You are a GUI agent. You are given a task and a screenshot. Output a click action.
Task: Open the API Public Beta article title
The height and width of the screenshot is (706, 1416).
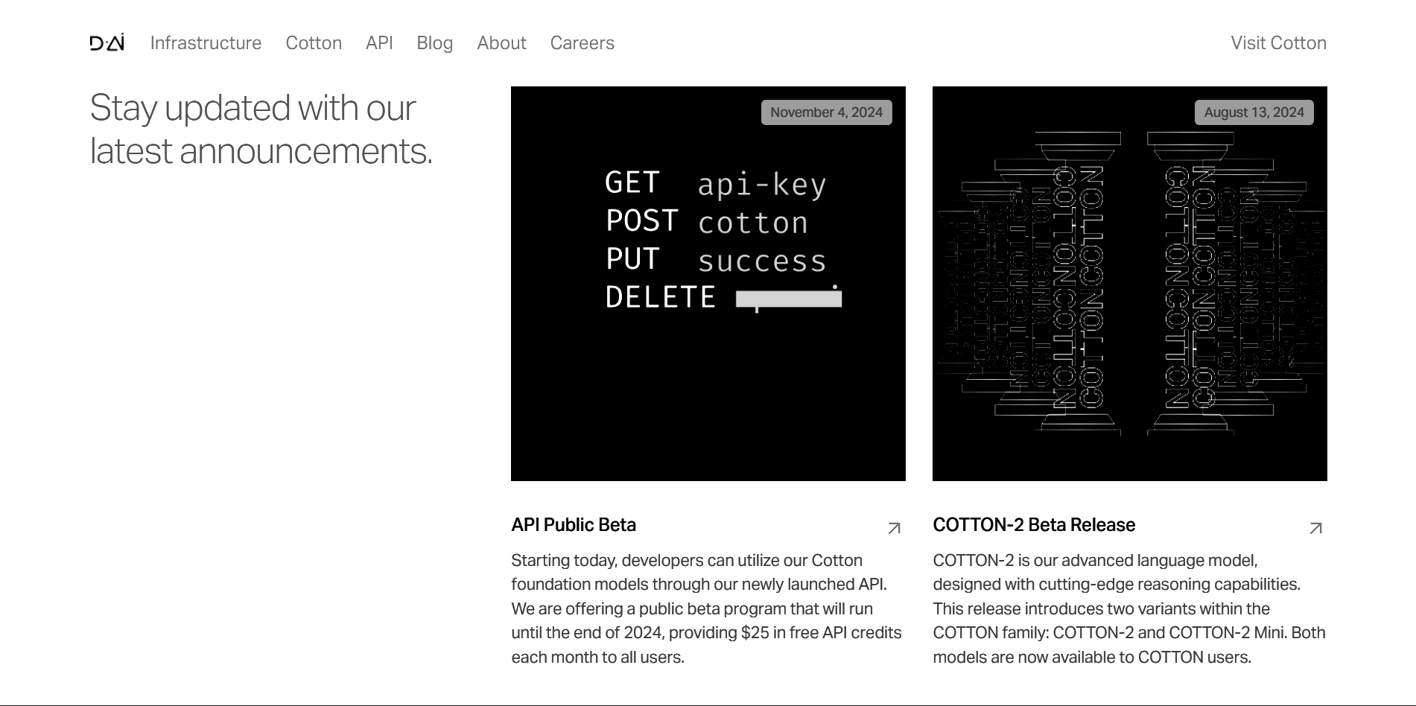574,525
